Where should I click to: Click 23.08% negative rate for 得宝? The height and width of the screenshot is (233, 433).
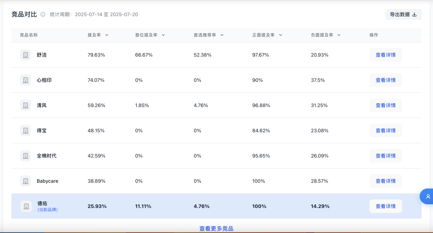tap(320, 131)
